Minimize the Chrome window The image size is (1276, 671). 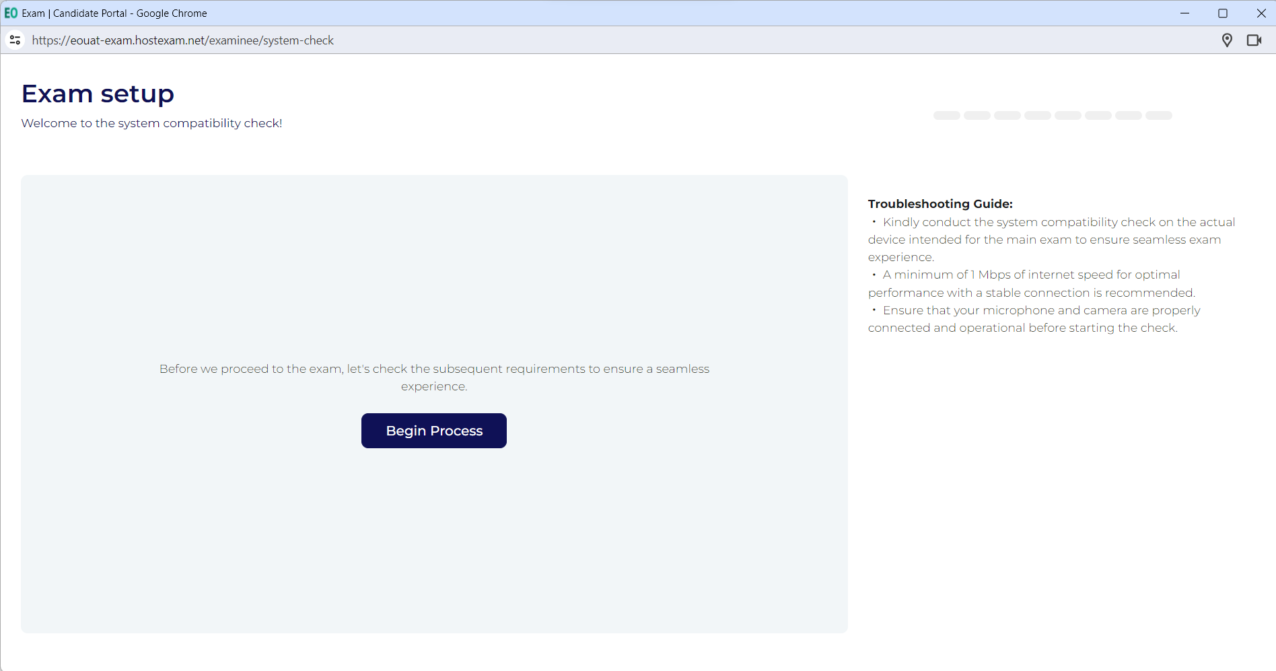1184,13
